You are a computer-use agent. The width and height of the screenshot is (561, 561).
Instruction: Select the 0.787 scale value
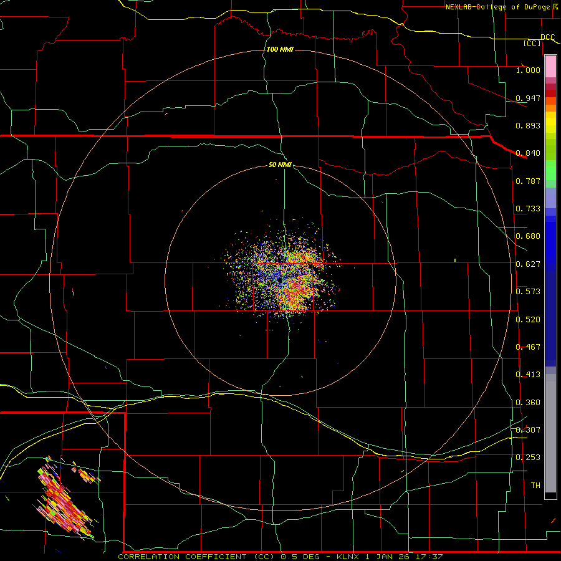pyautogui.click(x=528, y=181)
